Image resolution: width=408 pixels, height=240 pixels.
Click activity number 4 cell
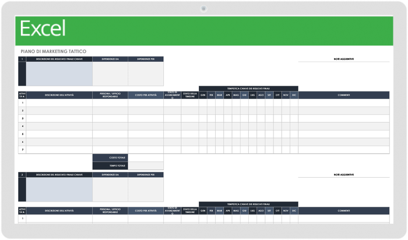(22, 126)
